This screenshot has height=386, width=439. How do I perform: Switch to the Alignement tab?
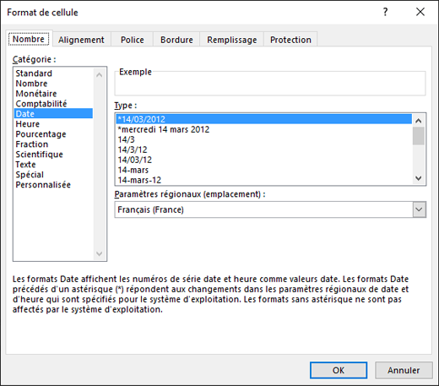click(81, 40)
